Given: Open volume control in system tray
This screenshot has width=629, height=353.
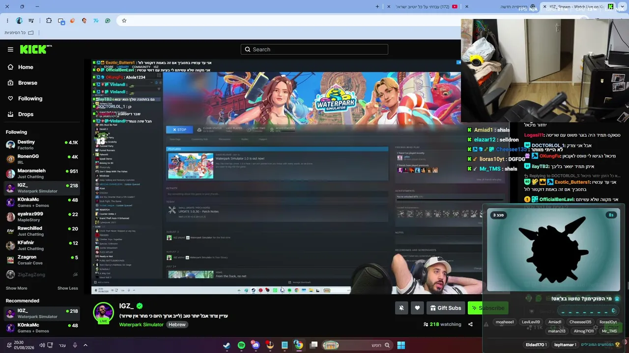Looking at the screenshot, I should (42, 345).
